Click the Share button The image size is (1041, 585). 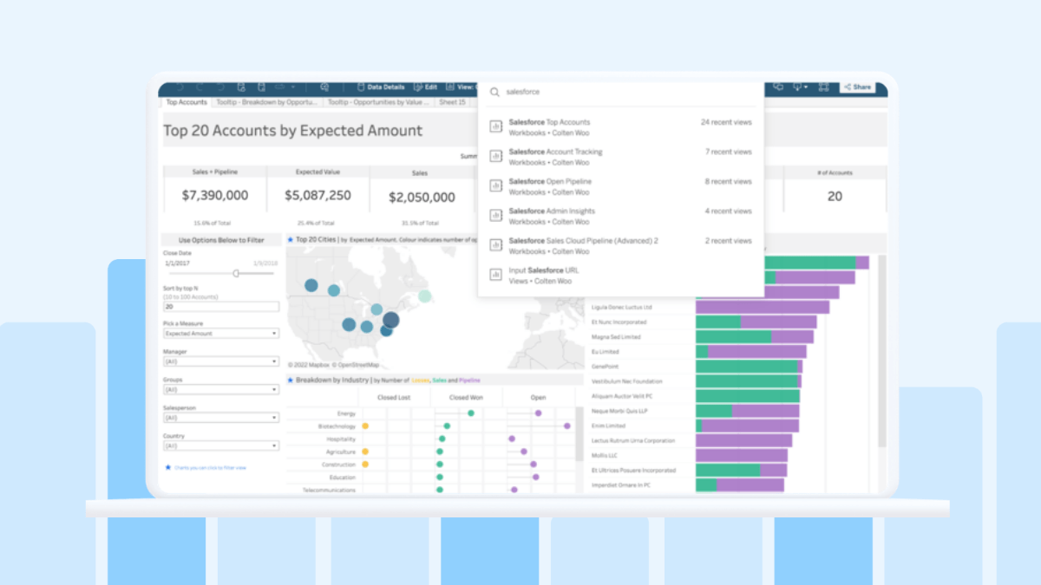[x=857, y=87]
